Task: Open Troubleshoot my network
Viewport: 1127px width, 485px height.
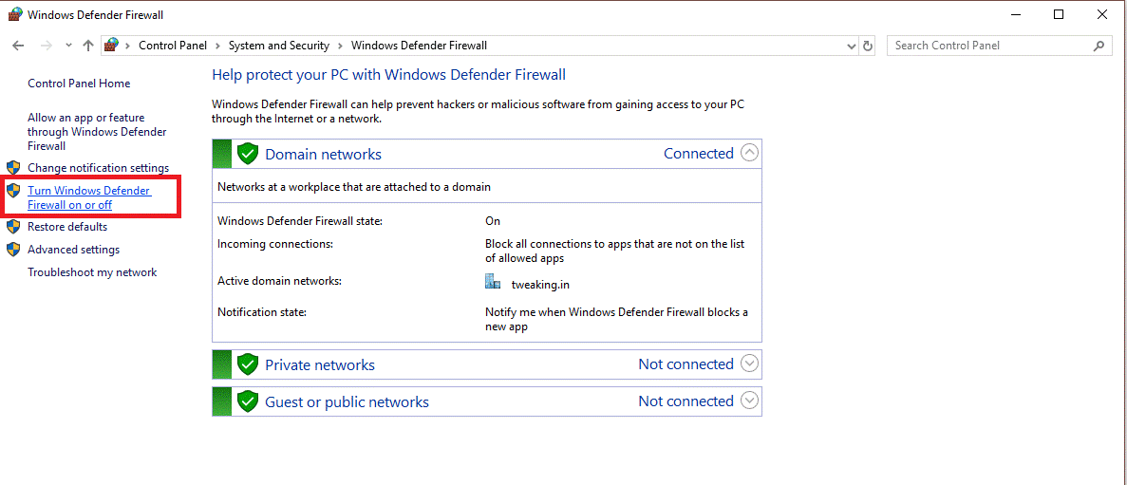Action: click(x=92, y=272)
